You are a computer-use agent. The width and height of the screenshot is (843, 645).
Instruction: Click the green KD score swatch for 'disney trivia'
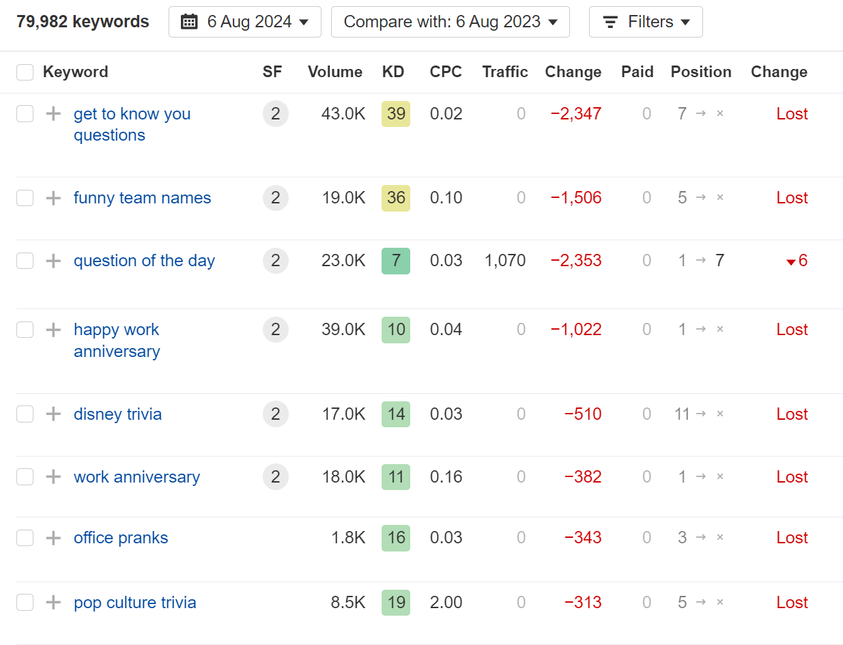[x=396, y=414]
